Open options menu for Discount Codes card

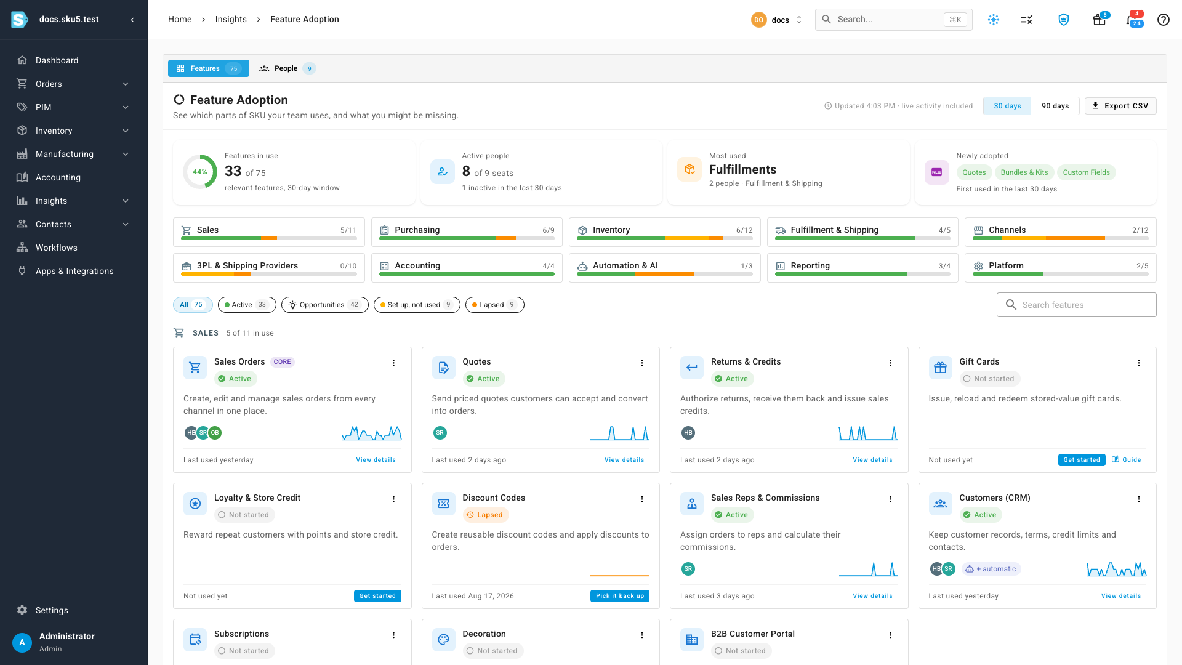click(x=642, y=499)
